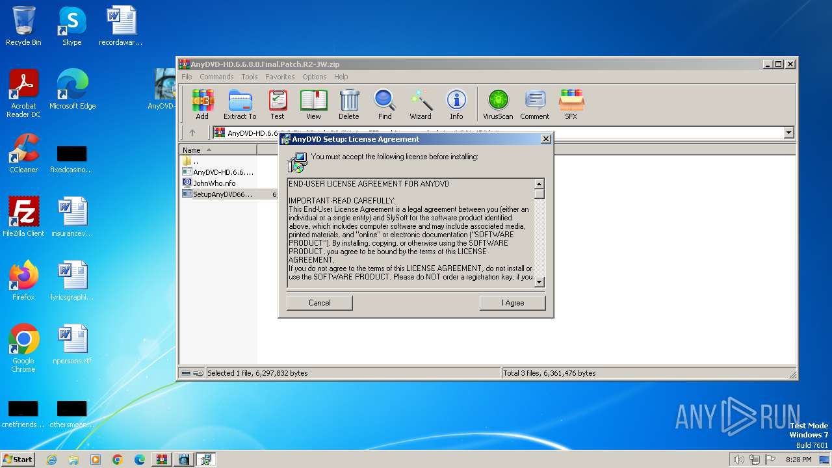Click Cancel in the license dialog
This screenshot has height=468, width=832.
[320, 303]
